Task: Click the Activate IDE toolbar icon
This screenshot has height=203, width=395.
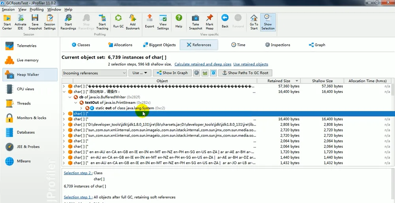Action: coord(21,22)
